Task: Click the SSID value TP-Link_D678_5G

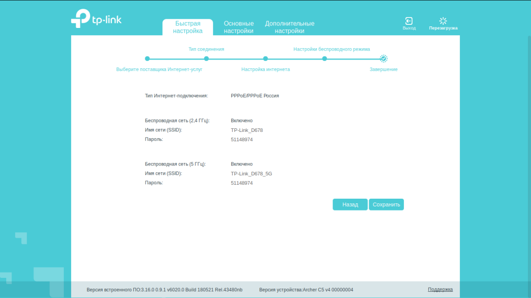Action: point(251,174)
